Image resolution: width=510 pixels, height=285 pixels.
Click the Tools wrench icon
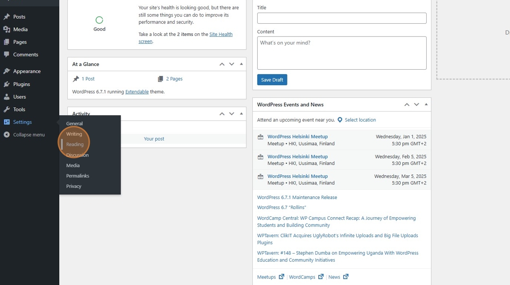pyautogui.click(x=6, y=109)
